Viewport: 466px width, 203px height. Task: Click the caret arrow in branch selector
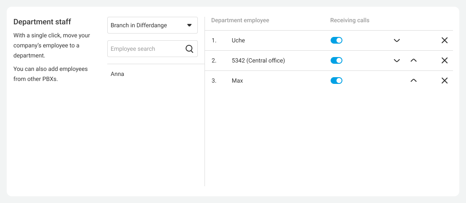click(189, 25)
